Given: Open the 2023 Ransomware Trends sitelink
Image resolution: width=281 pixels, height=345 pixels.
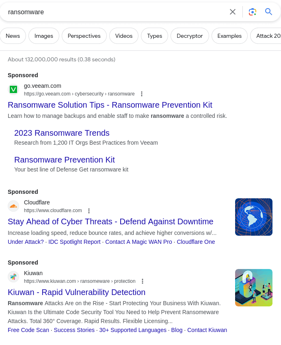Looking at the screenshot, I should (62, 133).
